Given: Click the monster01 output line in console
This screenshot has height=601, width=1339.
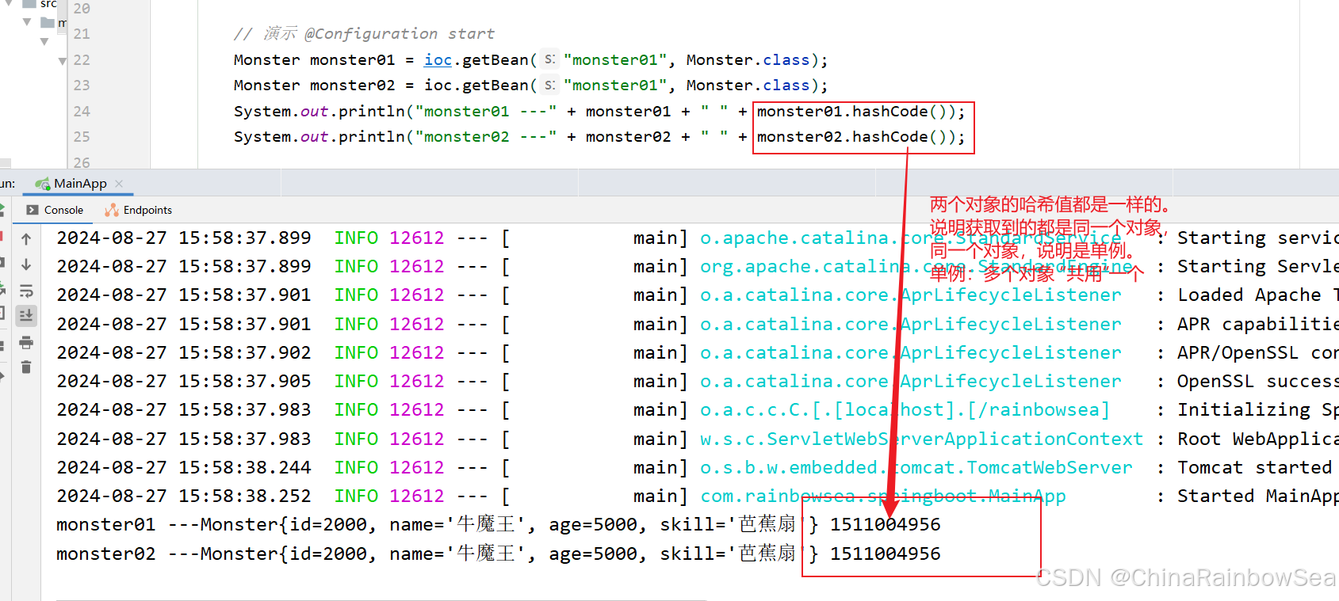Looking at the screenshot, I should point(499,525).
